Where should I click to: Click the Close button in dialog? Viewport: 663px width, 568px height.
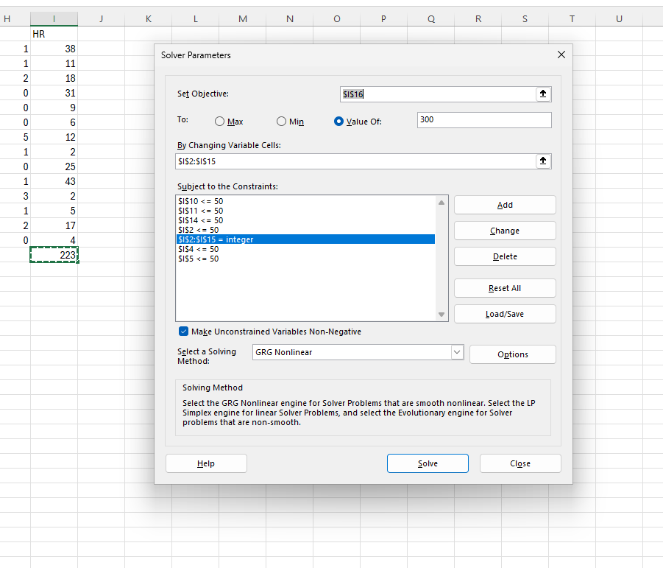coord(520,463)
